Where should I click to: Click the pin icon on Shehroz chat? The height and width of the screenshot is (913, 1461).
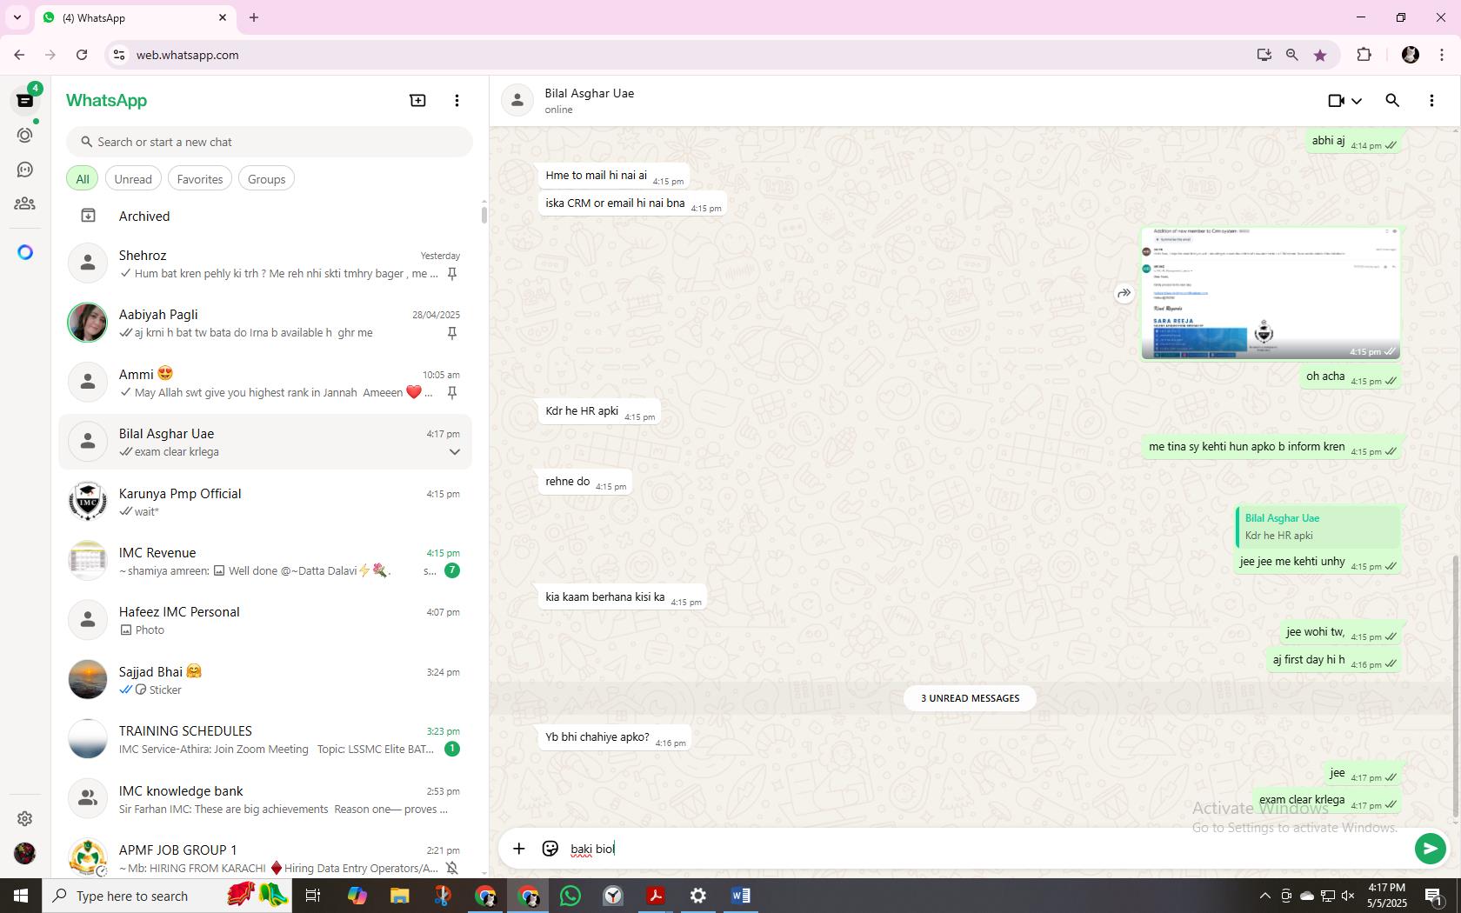(x=451, y=274)
